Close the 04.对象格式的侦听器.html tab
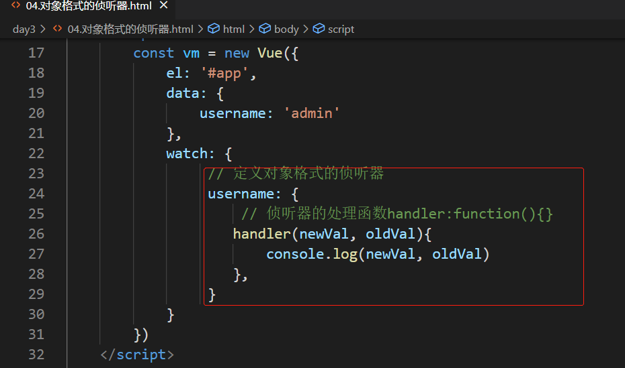 click(x=163, y=5)
